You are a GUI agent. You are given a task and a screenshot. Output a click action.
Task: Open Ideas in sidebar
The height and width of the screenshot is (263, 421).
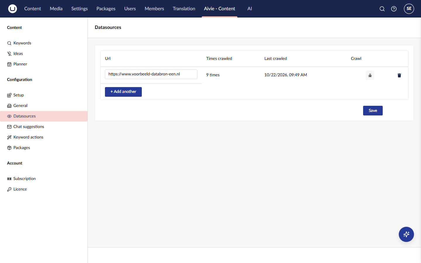44,53
